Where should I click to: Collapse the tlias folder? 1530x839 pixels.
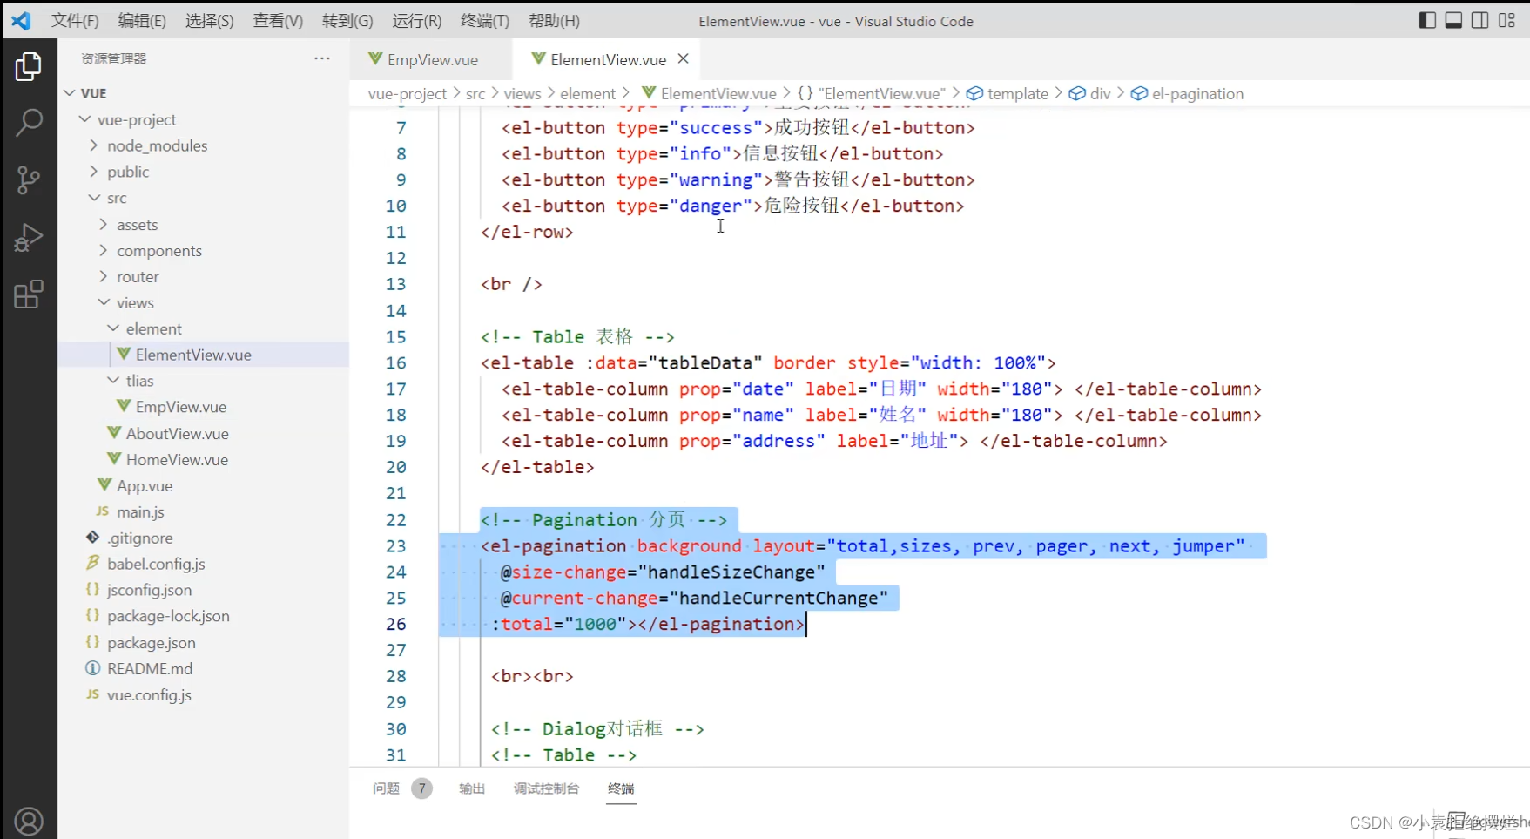point(204,381)
